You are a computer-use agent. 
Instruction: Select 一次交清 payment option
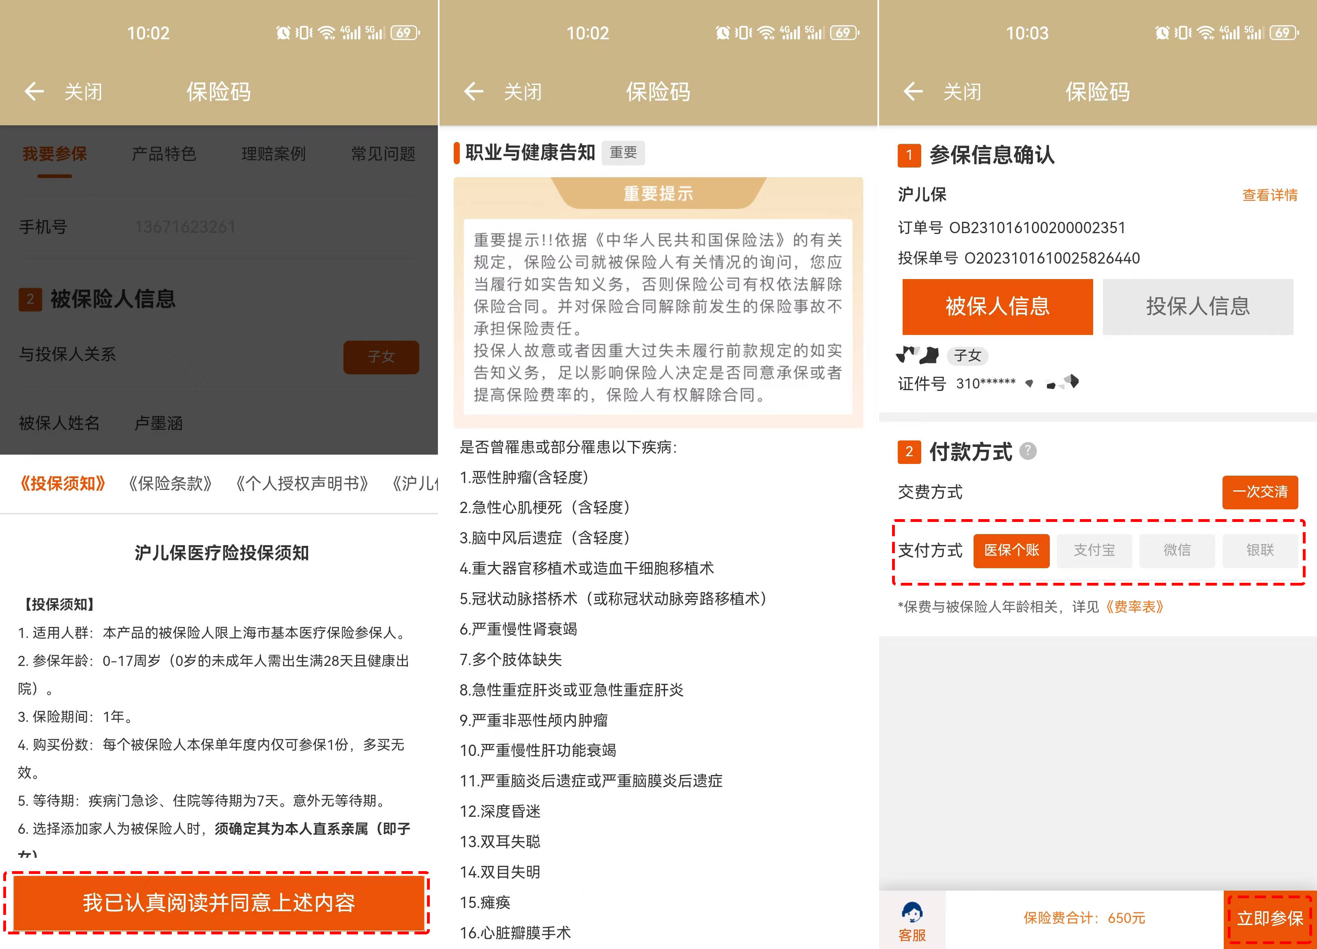click(x=1260, y=492)
